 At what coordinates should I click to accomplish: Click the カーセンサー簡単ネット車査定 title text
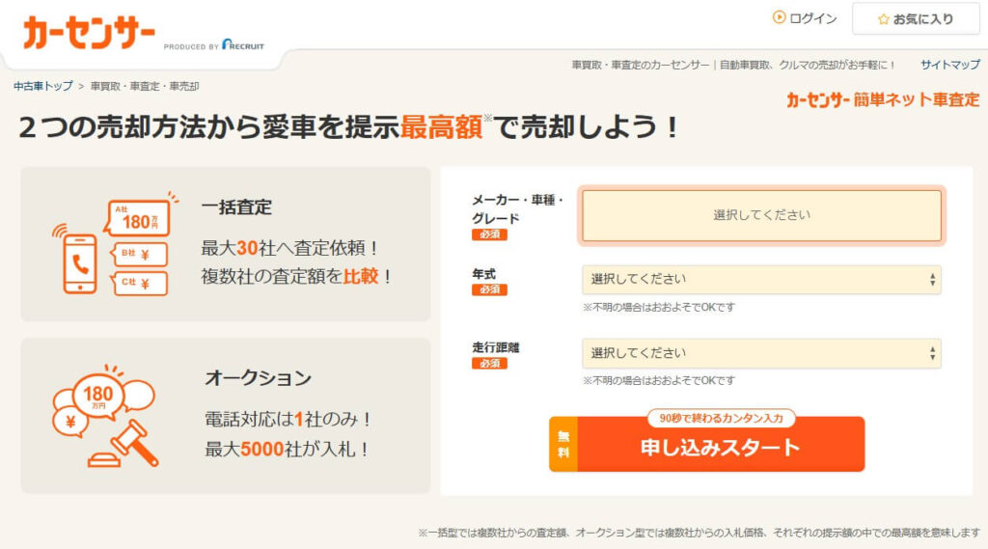[x=883, y=99]
